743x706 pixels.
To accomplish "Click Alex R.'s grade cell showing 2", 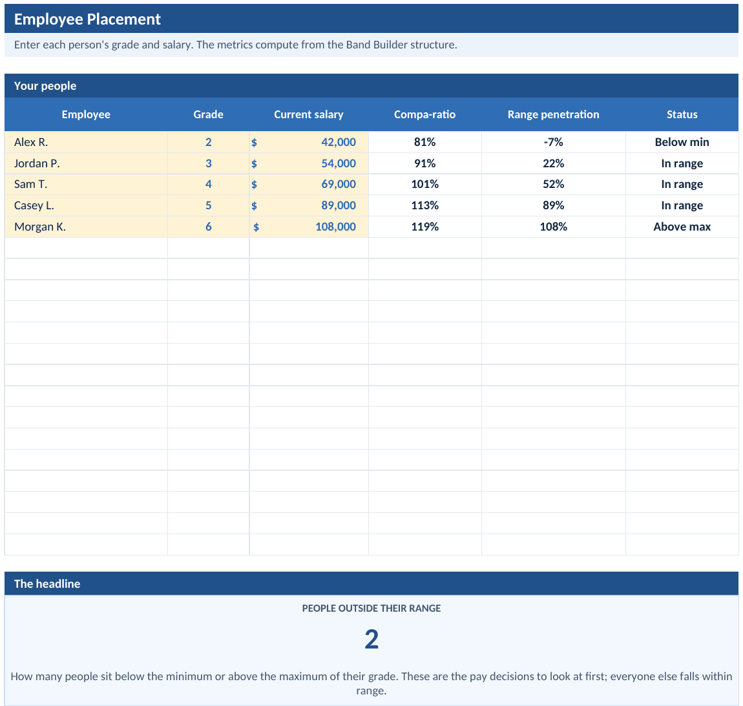I will tap(209, 142).
